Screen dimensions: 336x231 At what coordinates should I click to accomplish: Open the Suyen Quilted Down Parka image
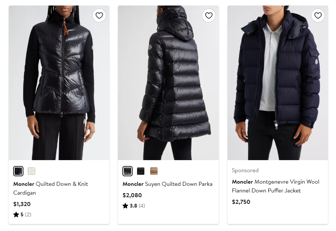168,83
